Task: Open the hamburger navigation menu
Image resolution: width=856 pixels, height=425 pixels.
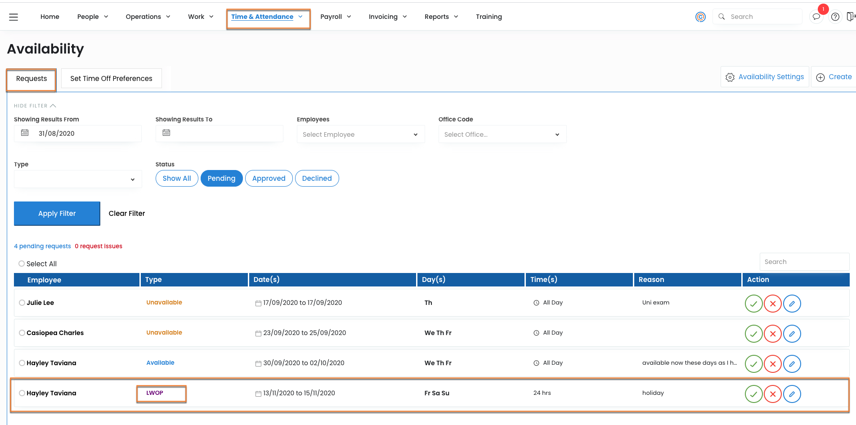Action: pyautogui.click(x=13, y=17)
